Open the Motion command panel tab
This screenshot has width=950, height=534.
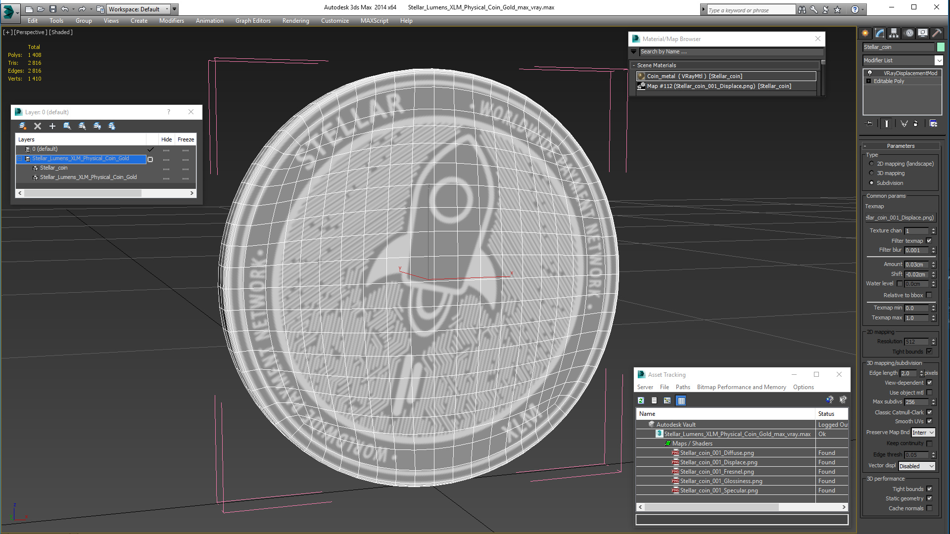[909, 33]
